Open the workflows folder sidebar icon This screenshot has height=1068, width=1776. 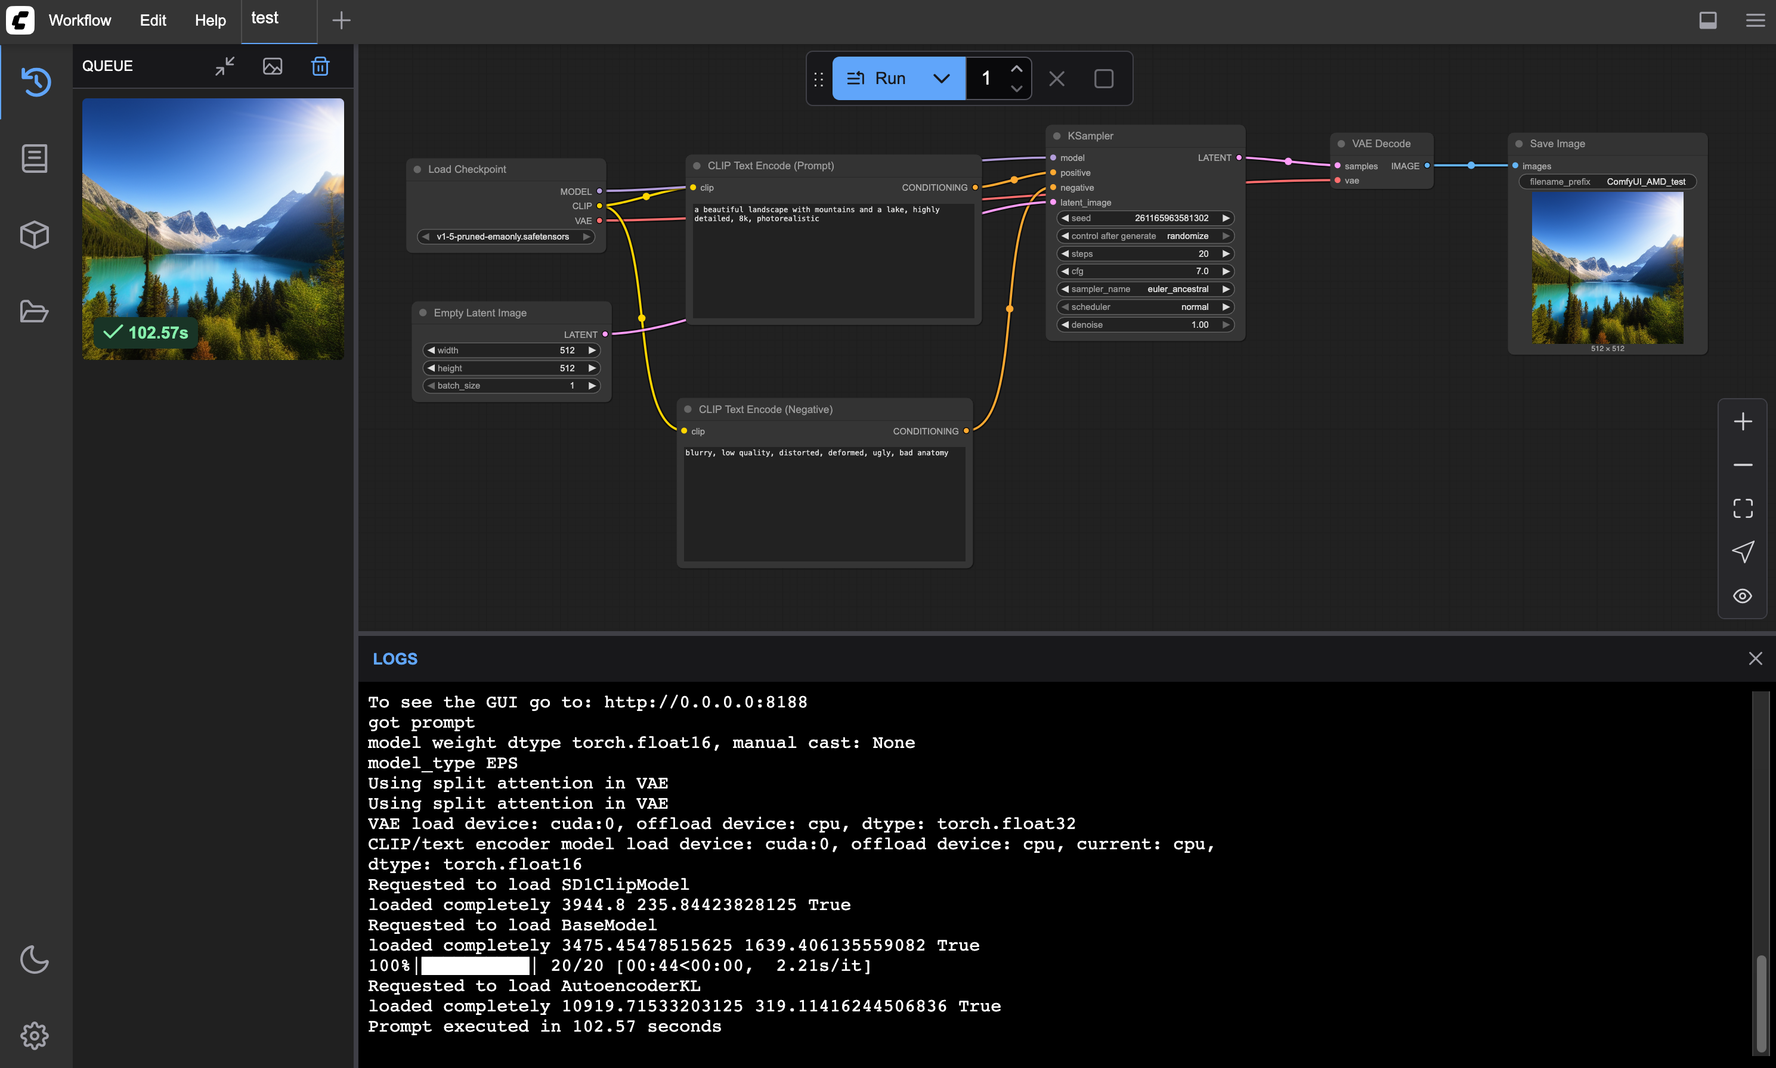[35, 311]
